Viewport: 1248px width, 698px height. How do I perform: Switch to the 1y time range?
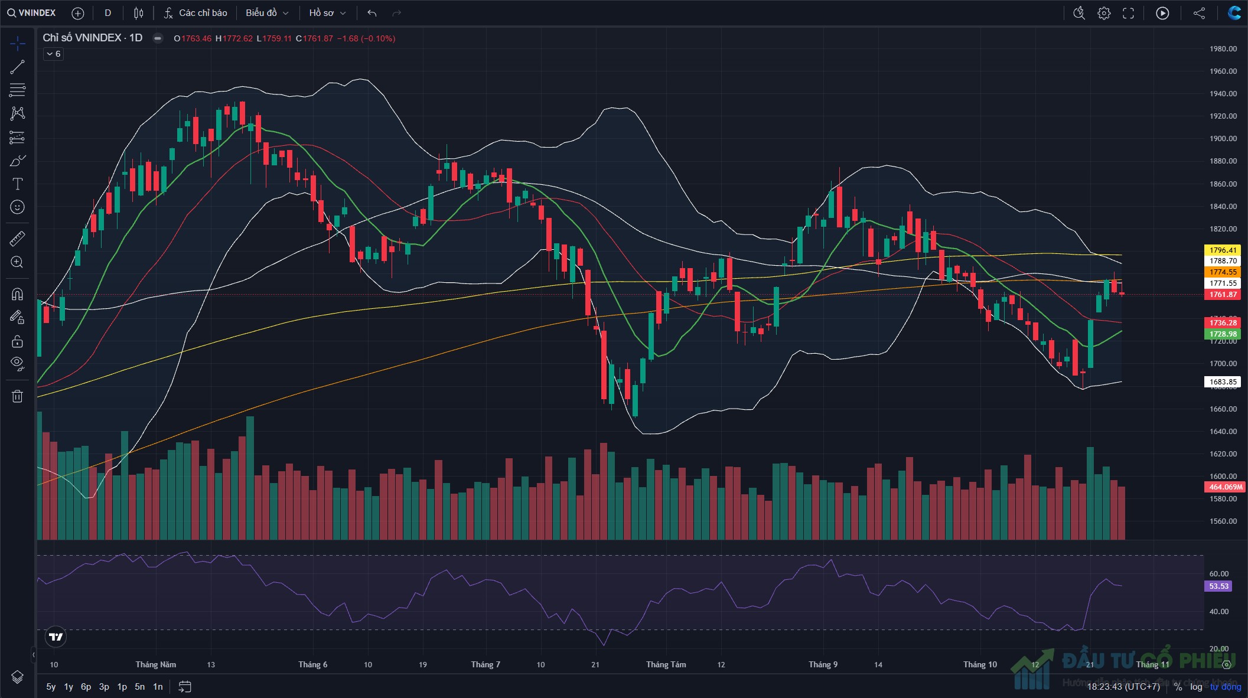[x=69, y=687]
